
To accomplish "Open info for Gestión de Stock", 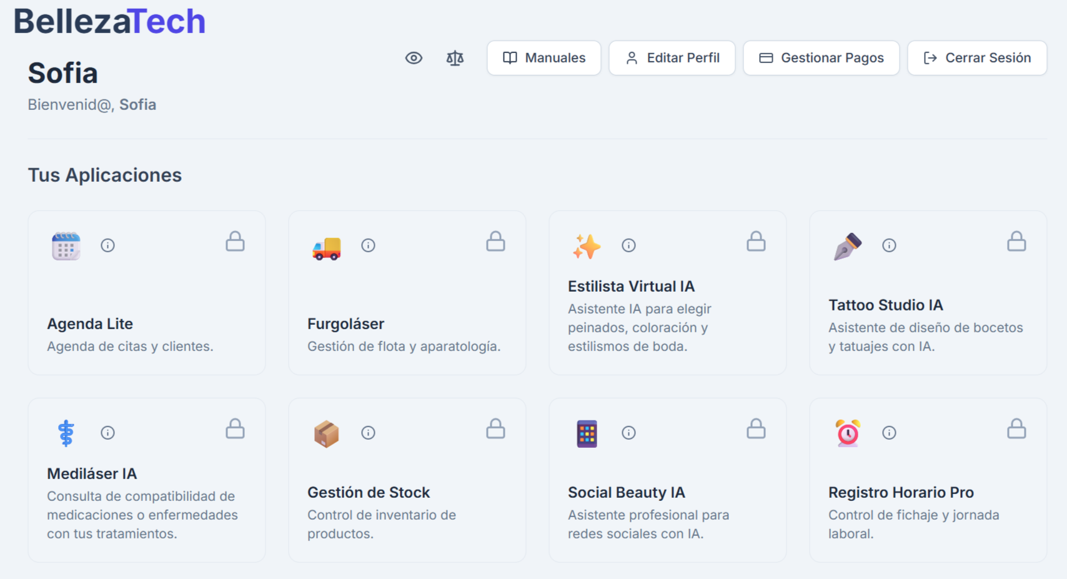I will (369, 433).
